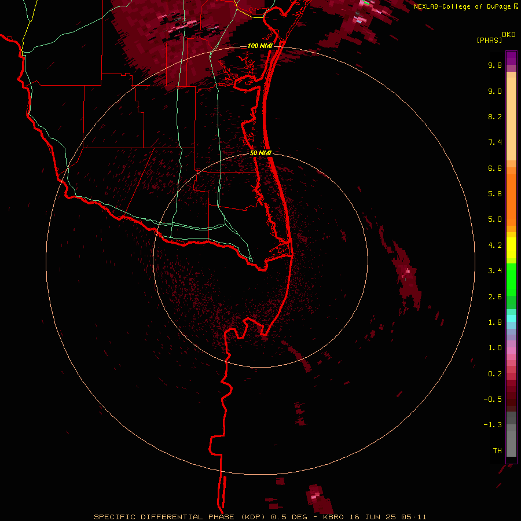521x521 pixels.
Task: Click the [PHAS] units label
Action: click(x=489, y=40)
